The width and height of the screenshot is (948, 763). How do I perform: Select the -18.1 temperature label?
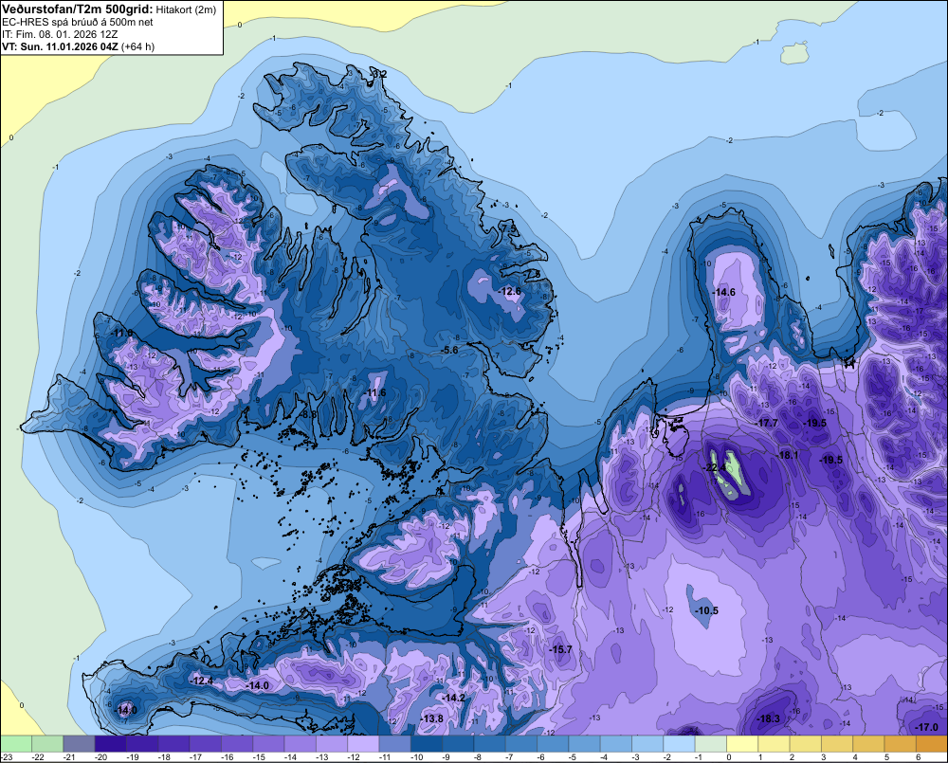coord(788,455)
